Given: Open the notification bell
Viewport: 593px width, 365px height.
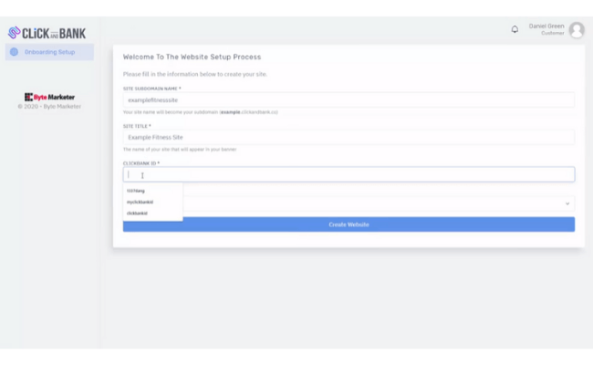Looking at the screenshot, I should (515, 29).
